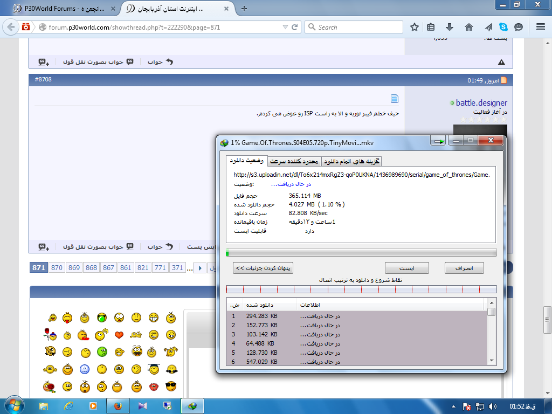Click reply link in post #8708
The height and width of the screenshot is (414, 552).
coord(160,247)
